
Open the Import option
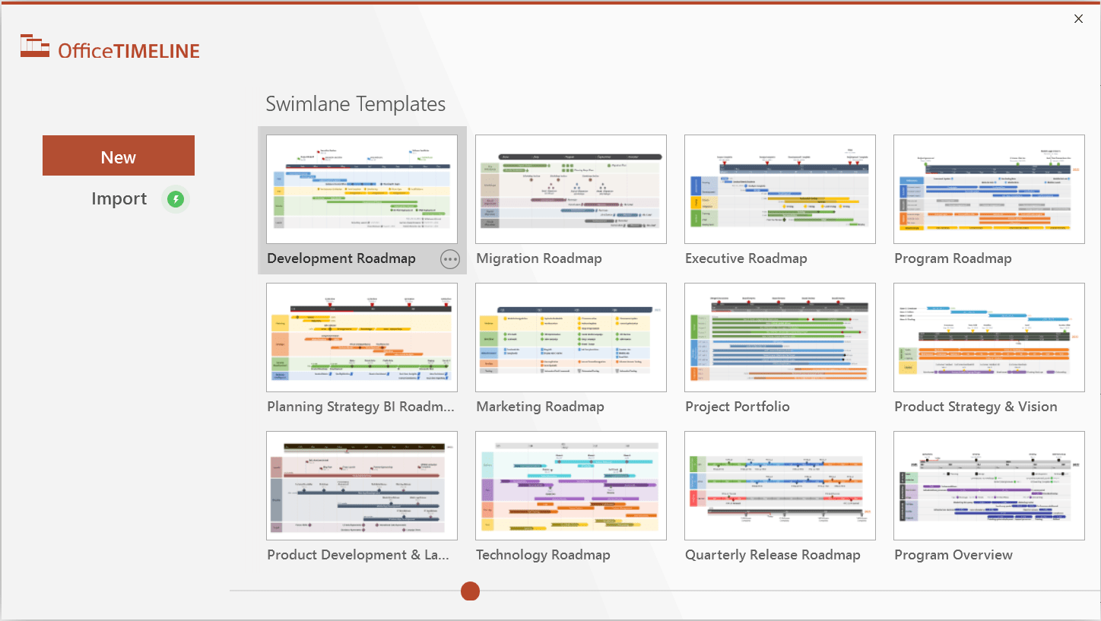pos(119,198)
